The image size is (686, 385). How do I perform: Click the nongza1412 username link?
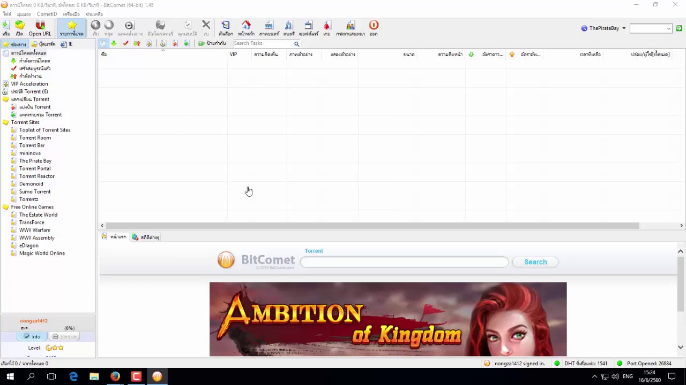tap(34, 321)
